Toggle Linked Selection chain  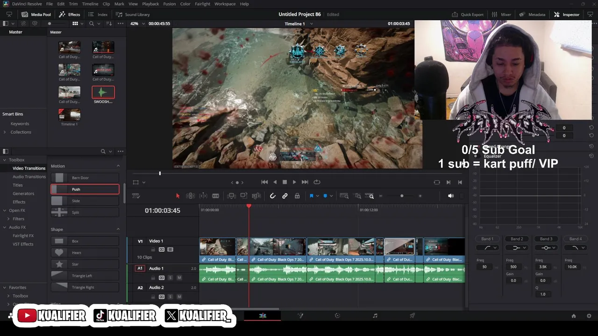click(285, 196)
